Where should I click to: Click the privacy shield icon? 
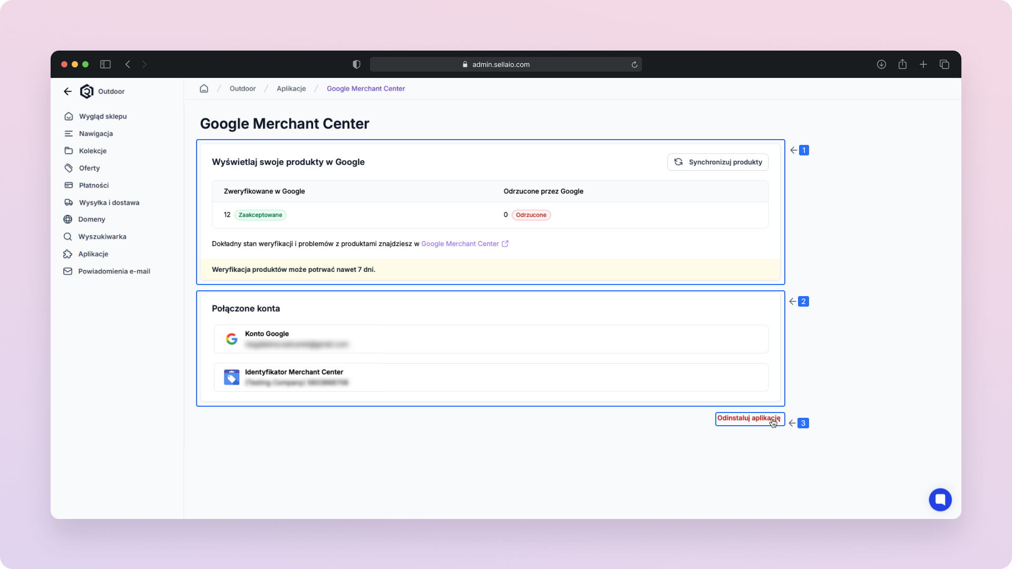tap(356, 64)
